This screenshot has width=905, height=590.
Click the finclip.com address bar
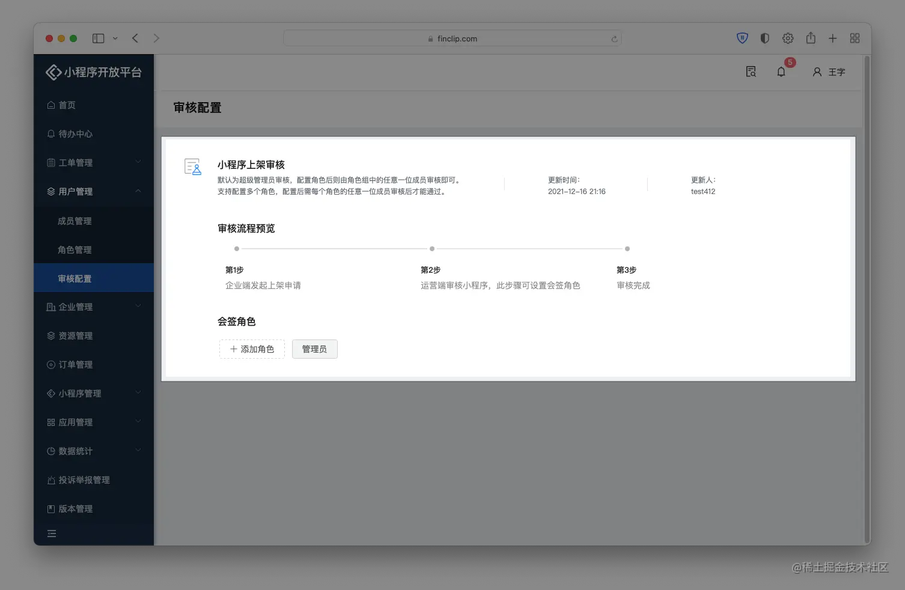pos(452,38)
